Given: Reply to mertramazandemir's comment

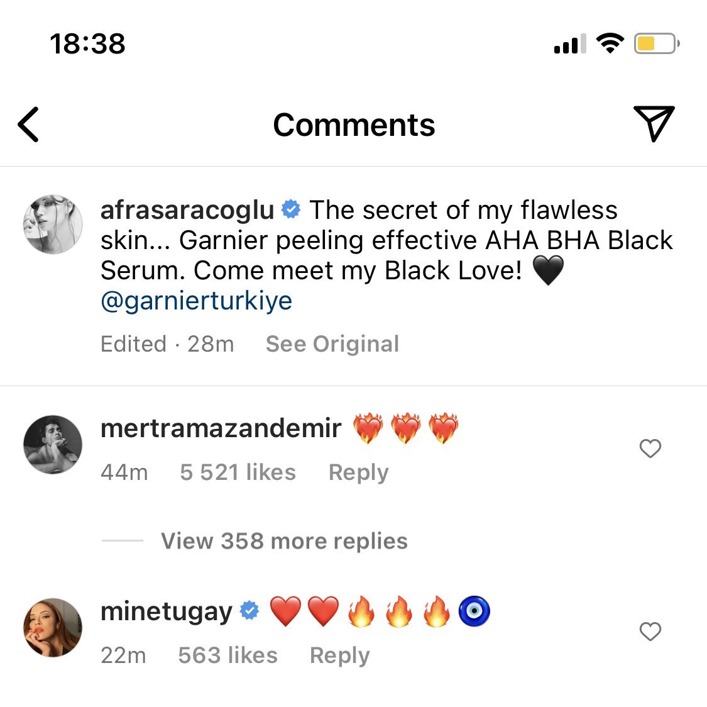Looking at the screenshot, I should pyautogui.click(x=358, y=472).
